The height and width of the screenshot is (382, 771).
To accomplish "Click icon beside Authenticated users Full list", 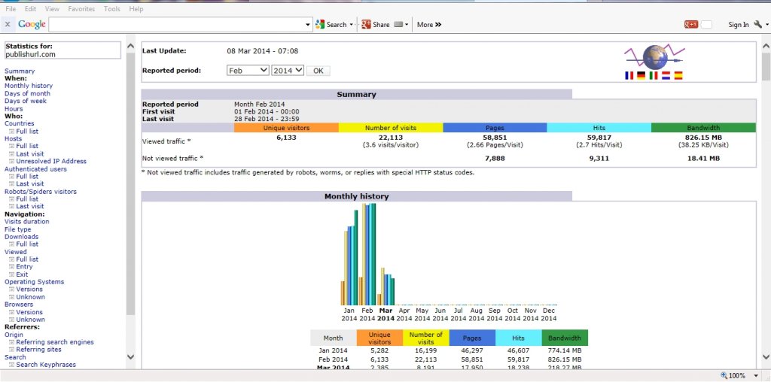I will 11,176.
